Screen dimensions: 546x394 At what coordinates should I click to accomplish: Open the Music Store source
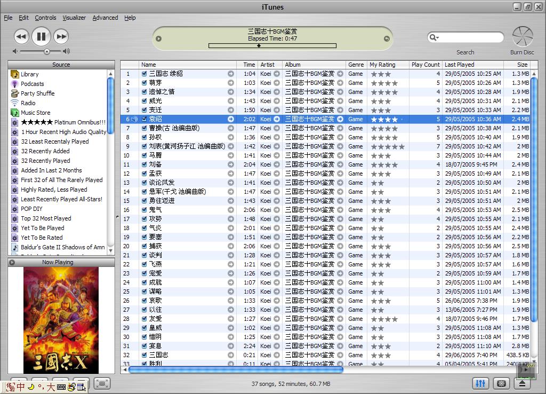(36, 113)
